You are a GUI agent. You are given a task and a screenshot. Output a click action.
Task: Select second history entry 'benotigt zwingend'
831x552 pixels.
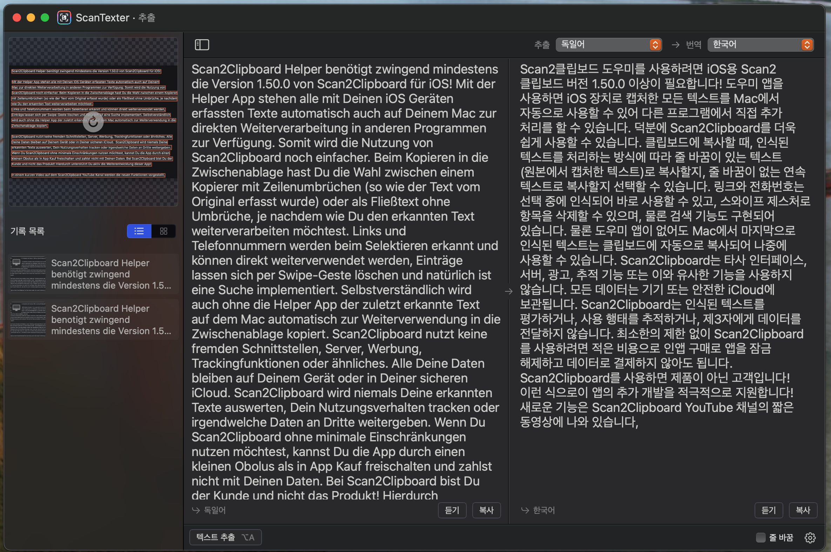(93, 319)
